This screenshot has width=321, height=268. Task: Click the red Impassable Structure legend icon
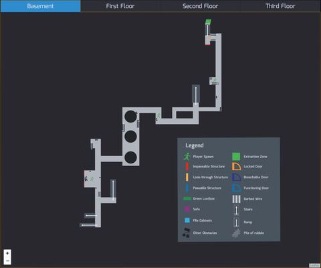tap(187, 166)
